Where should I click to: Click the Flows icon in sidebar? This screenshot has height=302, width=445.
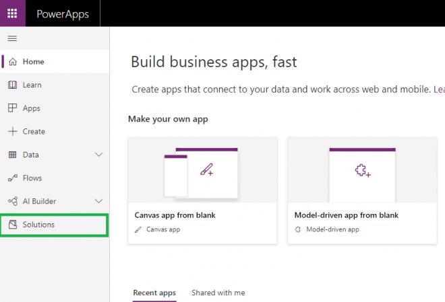click(12, 178)
